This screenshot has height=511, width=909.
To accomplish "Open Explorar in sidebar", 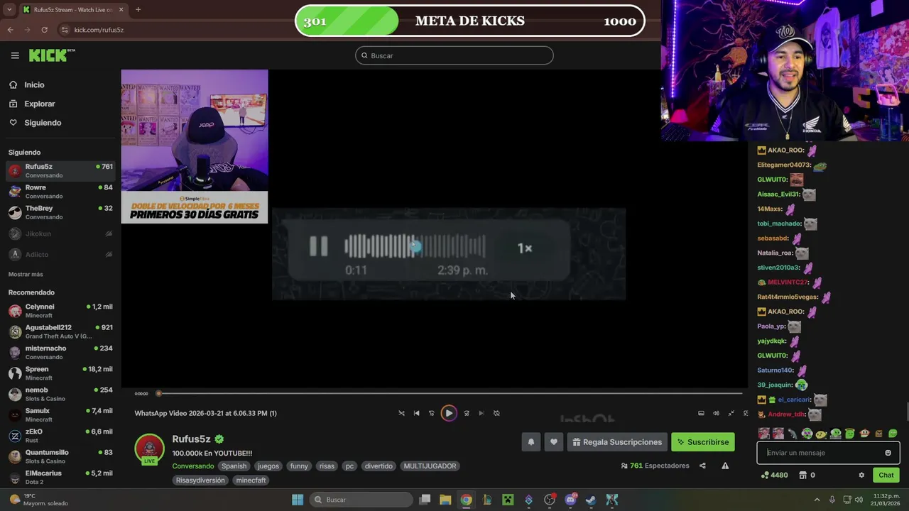I will point(39,104).
